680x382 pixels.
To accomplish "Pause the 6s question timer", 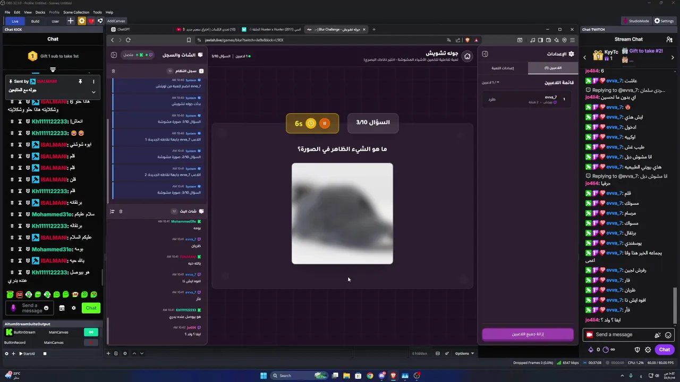I will pos(324,123).
